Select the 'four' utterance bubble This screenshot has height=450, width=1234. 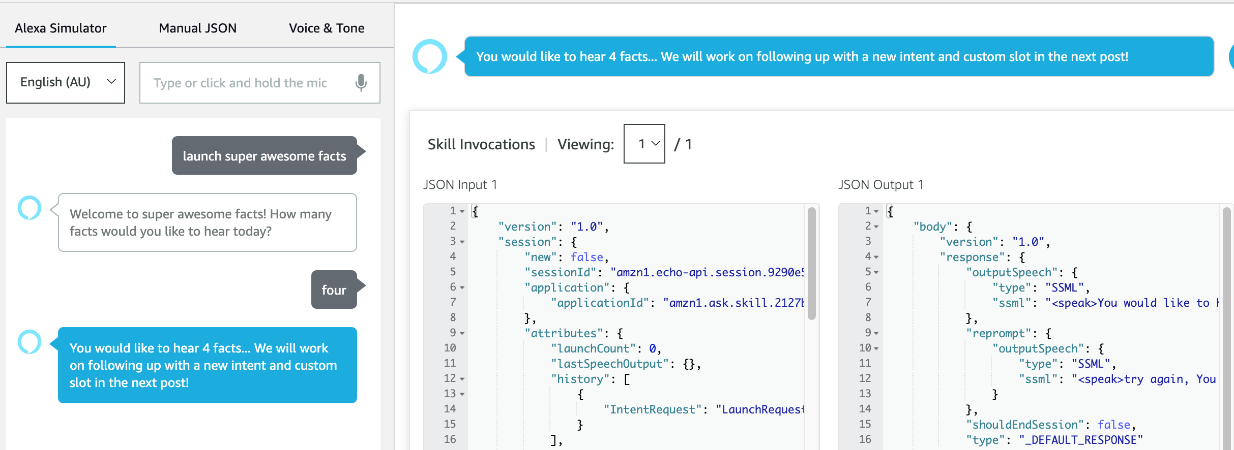334,290
